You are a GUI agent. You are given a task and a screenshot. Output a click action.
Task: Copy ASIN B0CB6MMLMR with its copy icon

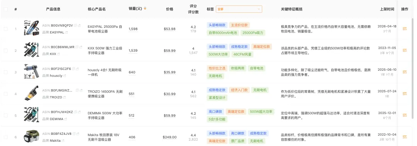pyautogui.click(x=77, y=47)
